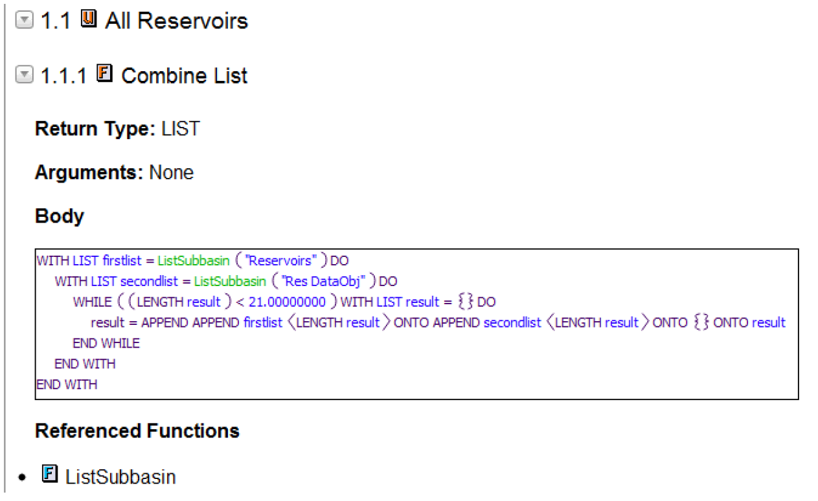This screenshot has height=501, width=818.
Task: Click the orange F icon beside Combine List
Action: (104, 74)
